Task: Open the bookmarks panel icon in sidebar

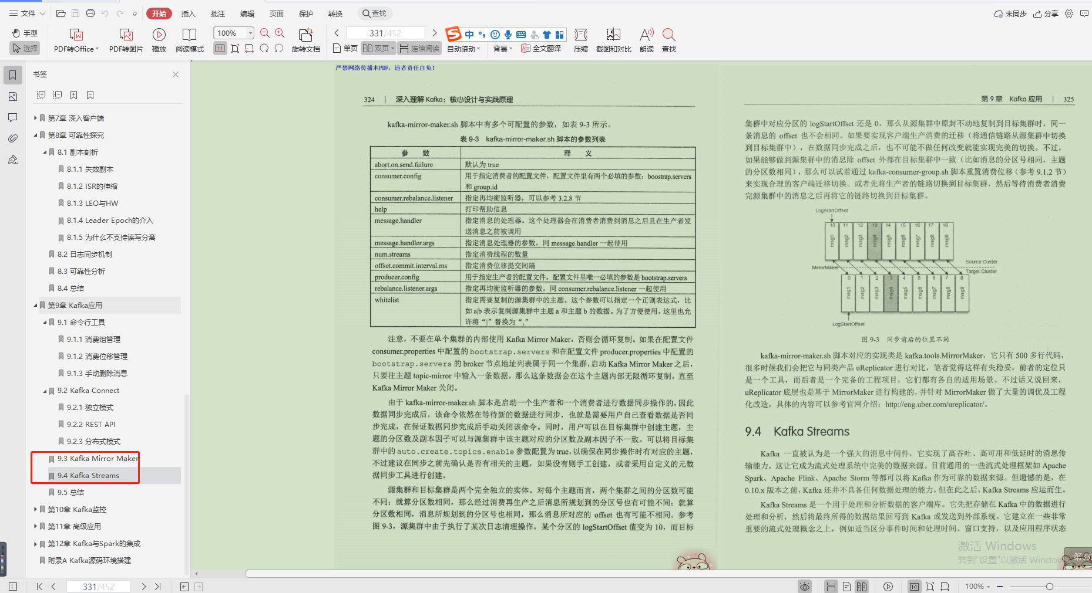Action: (x=13, y=75)
